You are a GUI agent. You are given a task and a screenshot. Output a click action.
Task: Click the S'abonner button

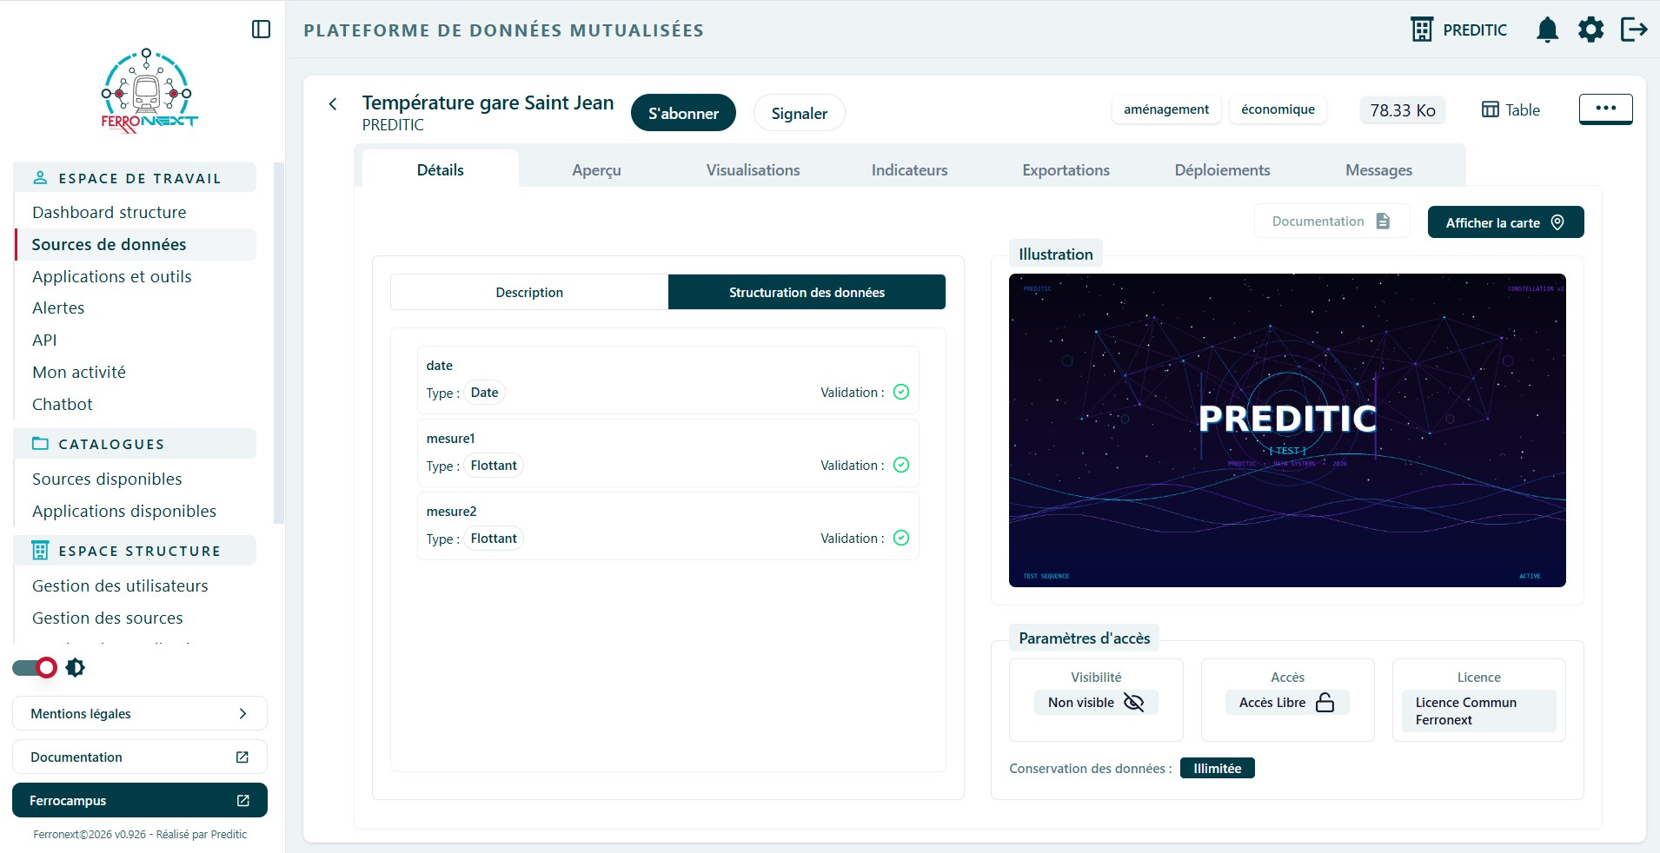683,113
